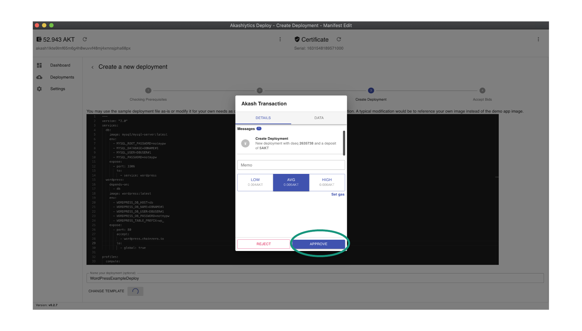Click the 52.943 AKT balance text
This screenshot has width=582, height=331.
point(59,40)
